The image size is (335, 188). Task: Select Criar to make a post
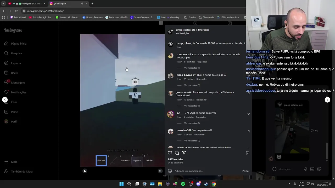10,102
